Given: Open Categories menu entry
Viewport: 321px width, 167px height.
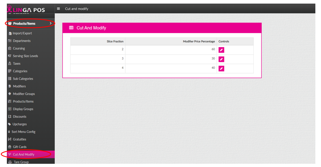Looking at the screenshot, I should coord(20,71).
